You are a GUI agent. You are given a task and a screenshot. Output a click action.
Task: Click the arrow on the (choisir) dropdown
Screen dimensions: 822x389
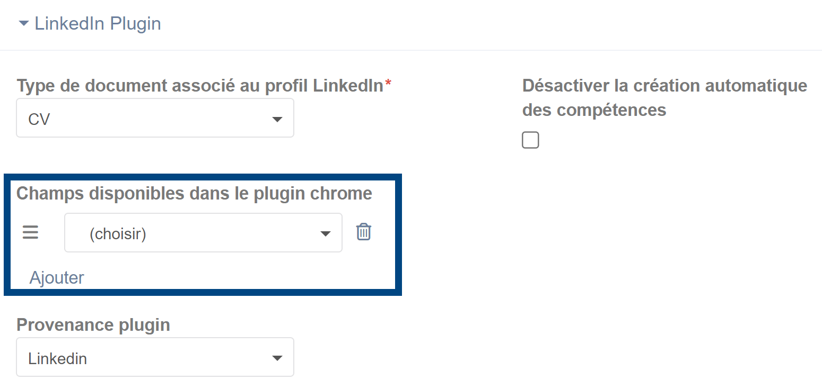point(326,234)
